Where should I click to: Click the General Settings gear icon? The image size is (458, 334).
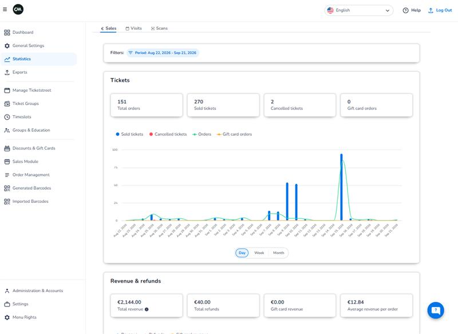coord(7,46)
